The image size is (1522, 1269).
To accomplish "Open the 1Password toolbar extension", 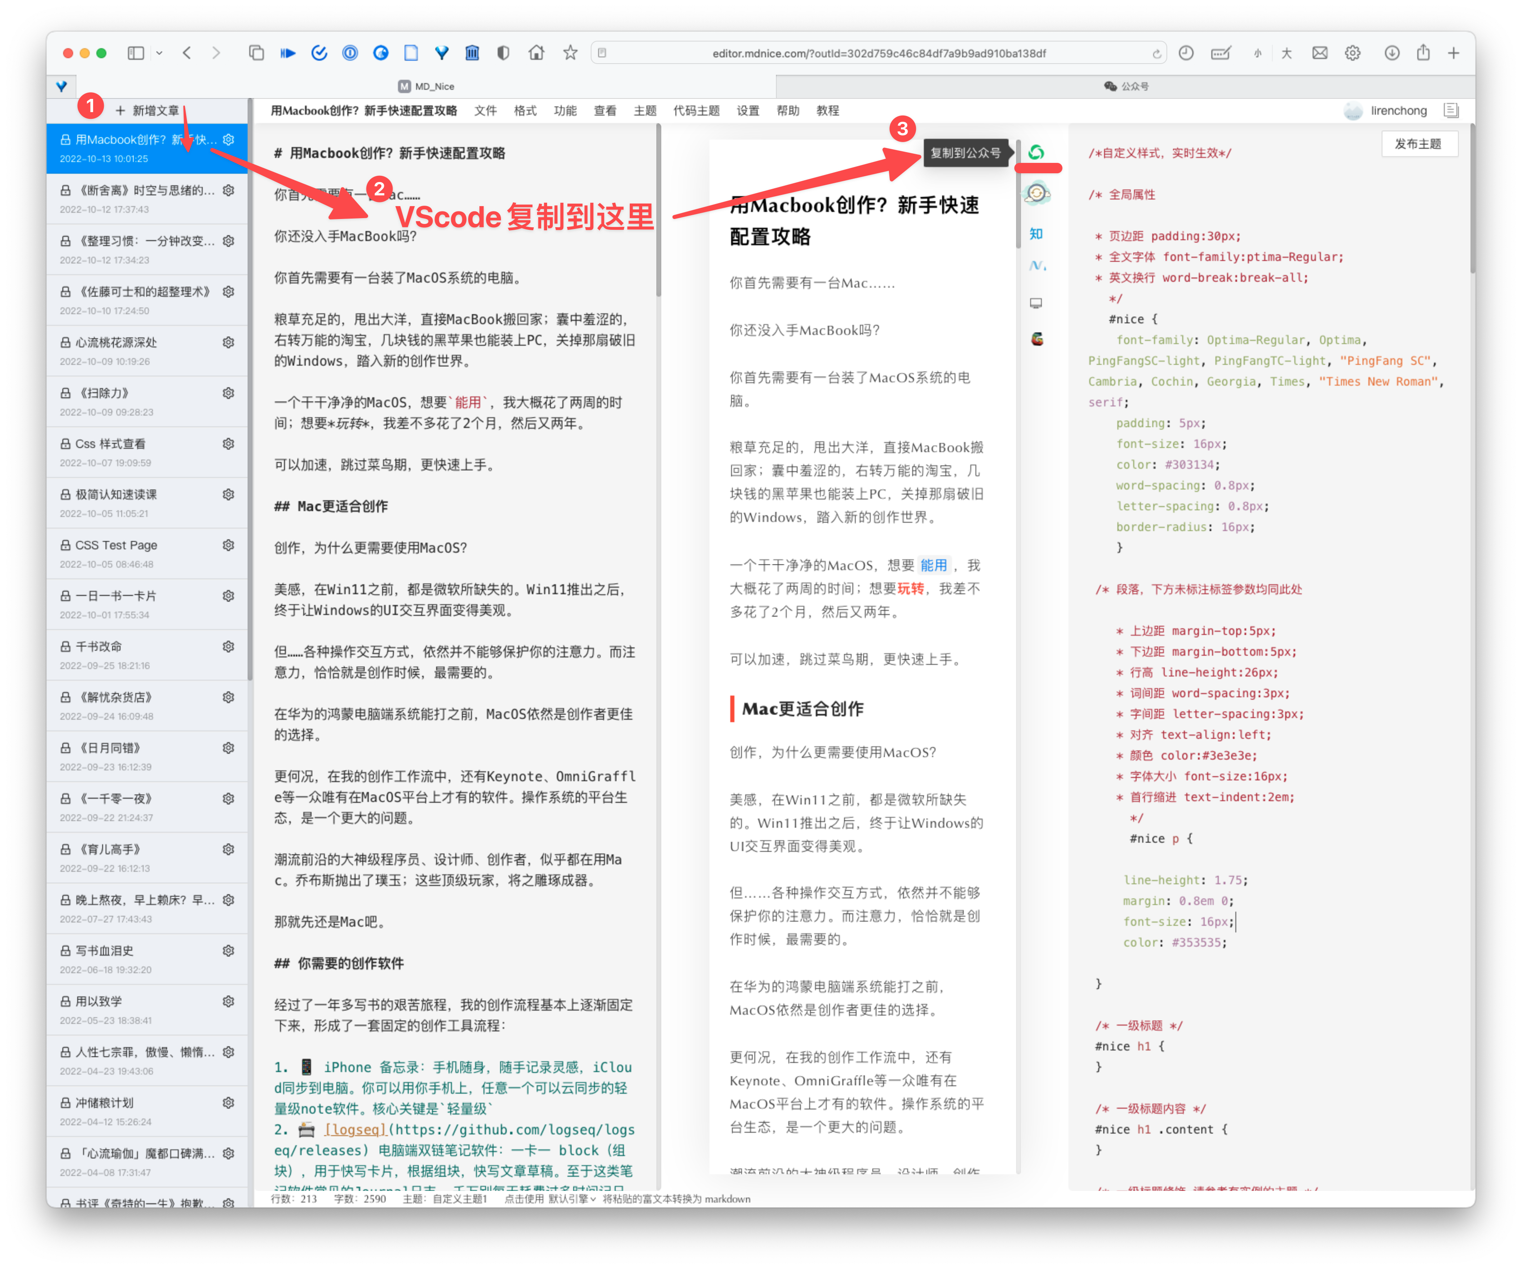I will click(350, 53).
